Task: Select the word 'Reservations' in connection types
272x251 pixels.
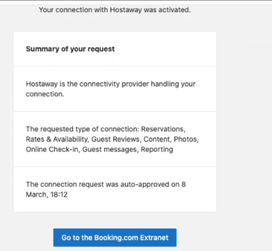Action: point(163,129)
